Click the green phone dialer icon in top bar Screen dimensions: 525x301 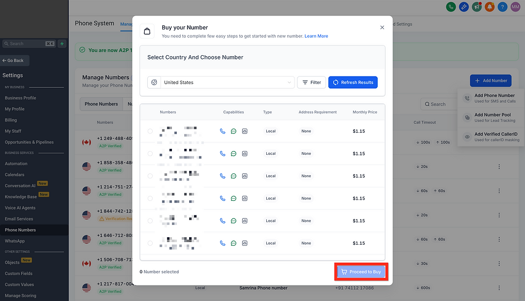pos(451,7)
